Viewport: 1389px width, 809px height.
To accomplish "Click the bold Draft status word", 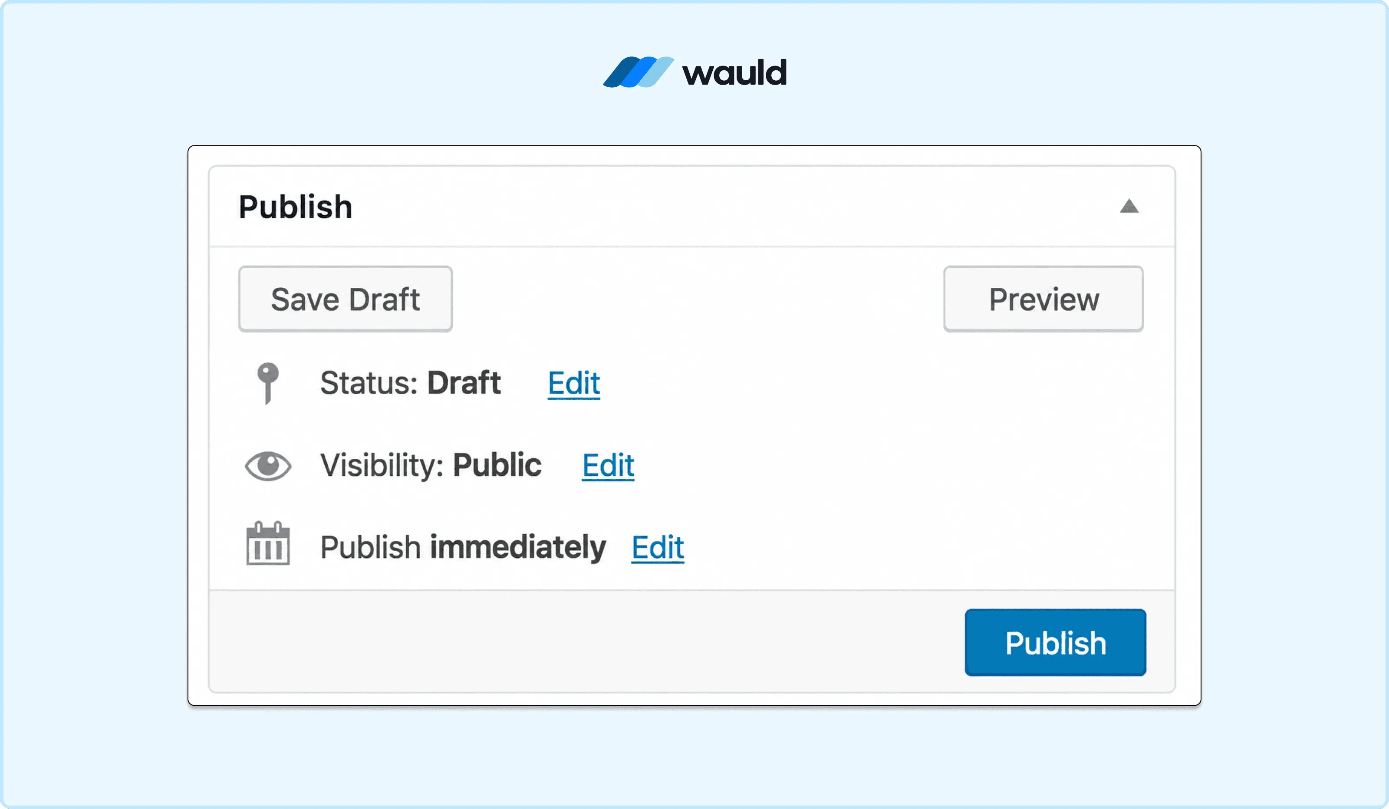I will [464, 383].
